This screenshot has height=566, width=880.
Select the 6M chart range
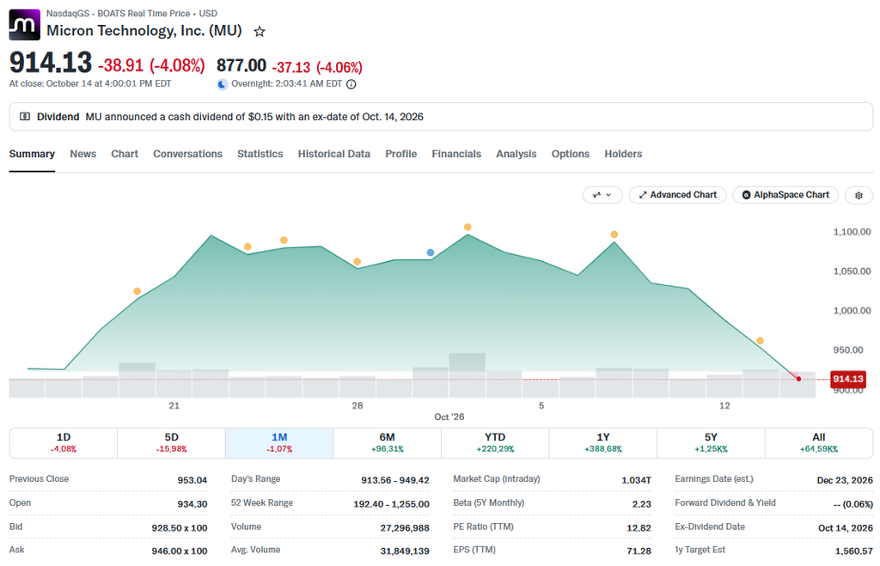388,442
